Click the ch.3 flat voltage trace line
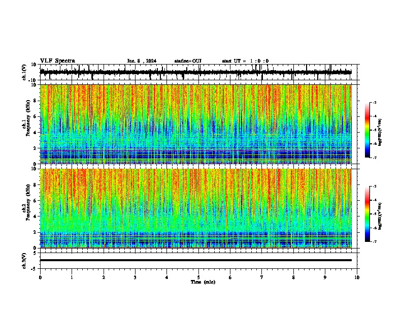The width and height of the screenshot is (402, 311). tap(196, 260)
